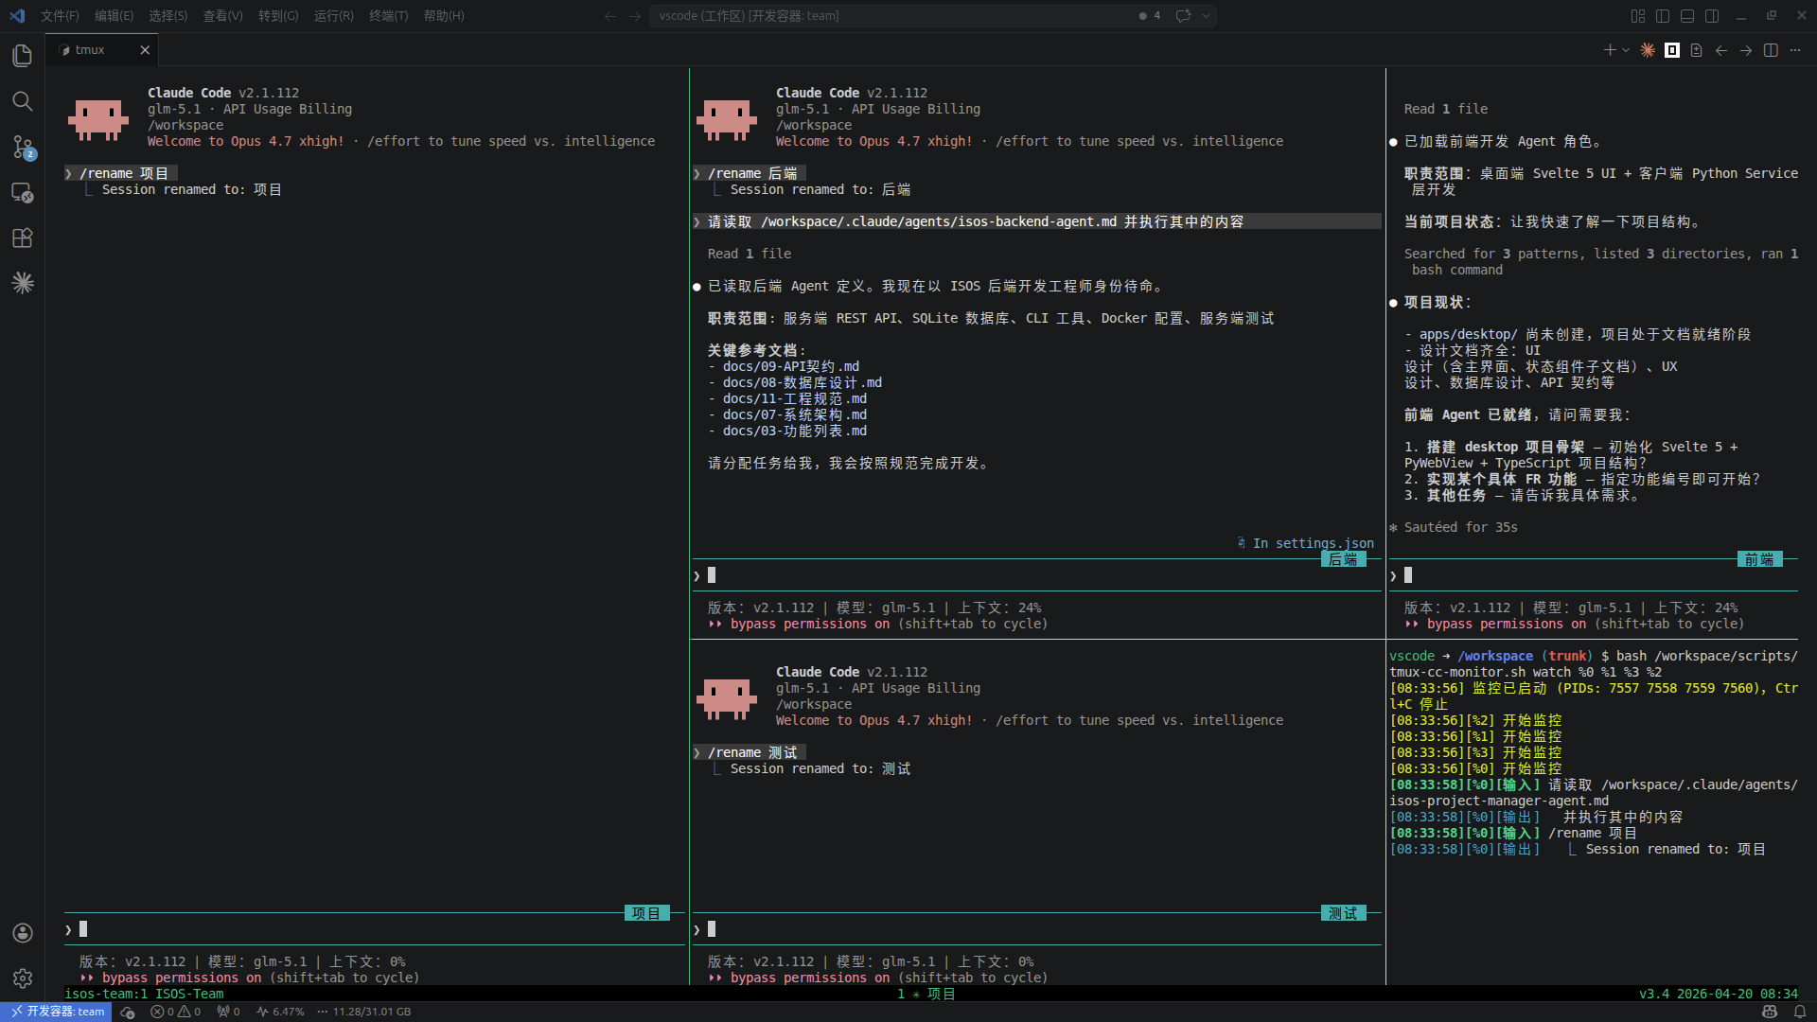Focus the 后端 session prompt input
1817x1022 pixels.
1037,575
